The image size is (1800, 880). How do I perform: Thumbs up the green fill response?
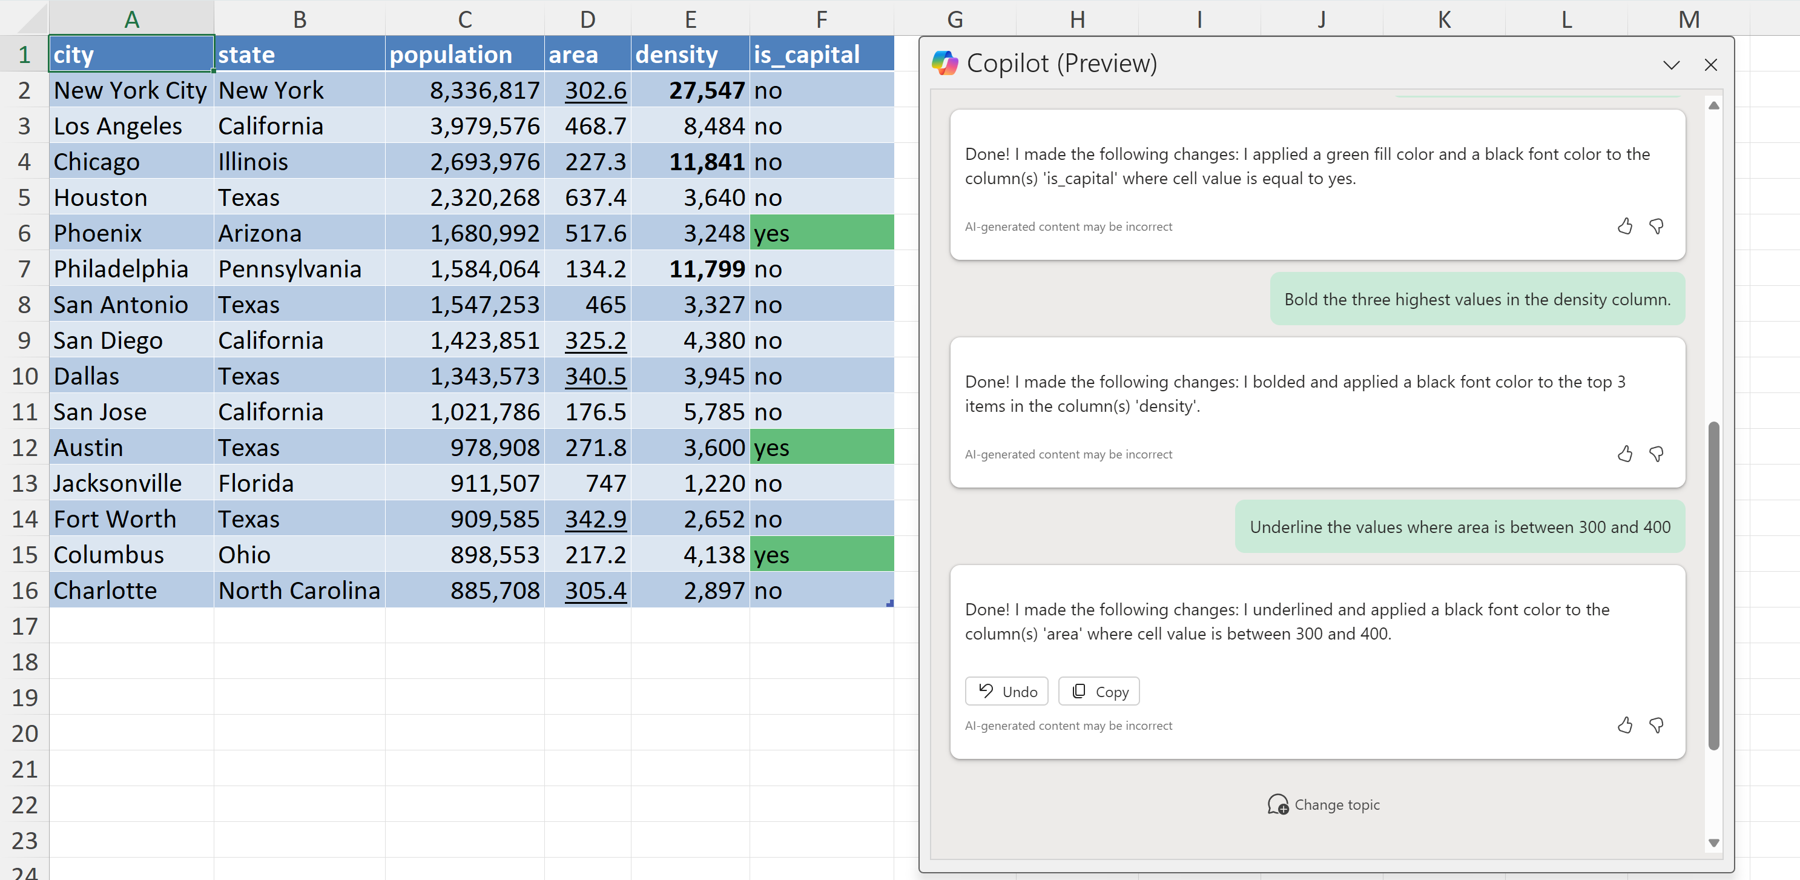point(1624,227)
